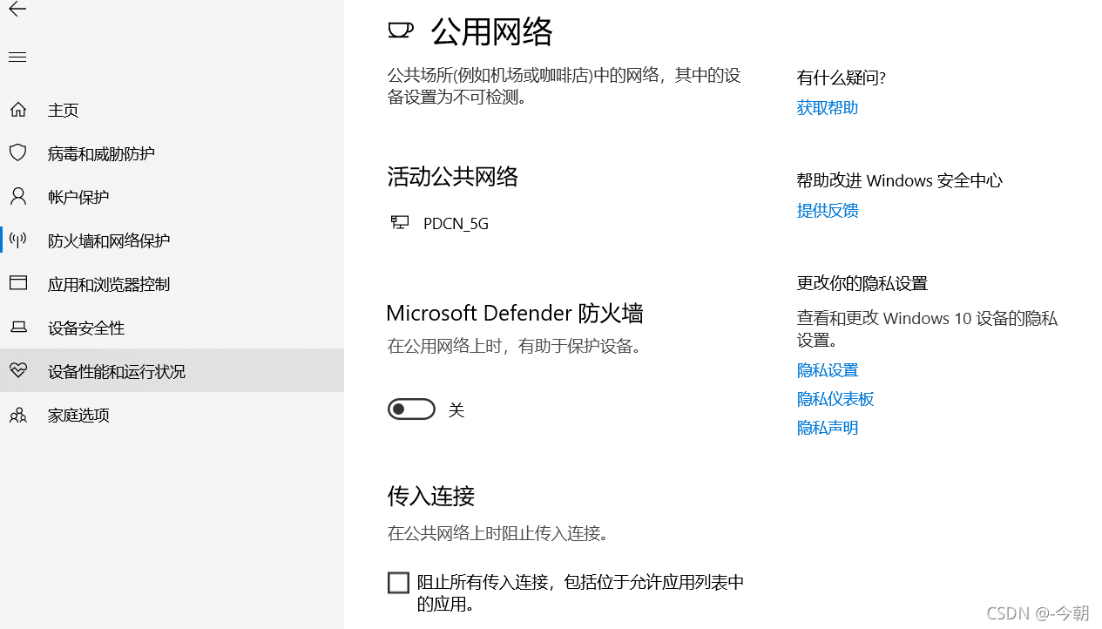Turn on Microsoft Defender firewall toggle
Screen dimensions: 1102x629
click(x=411, y=409)
